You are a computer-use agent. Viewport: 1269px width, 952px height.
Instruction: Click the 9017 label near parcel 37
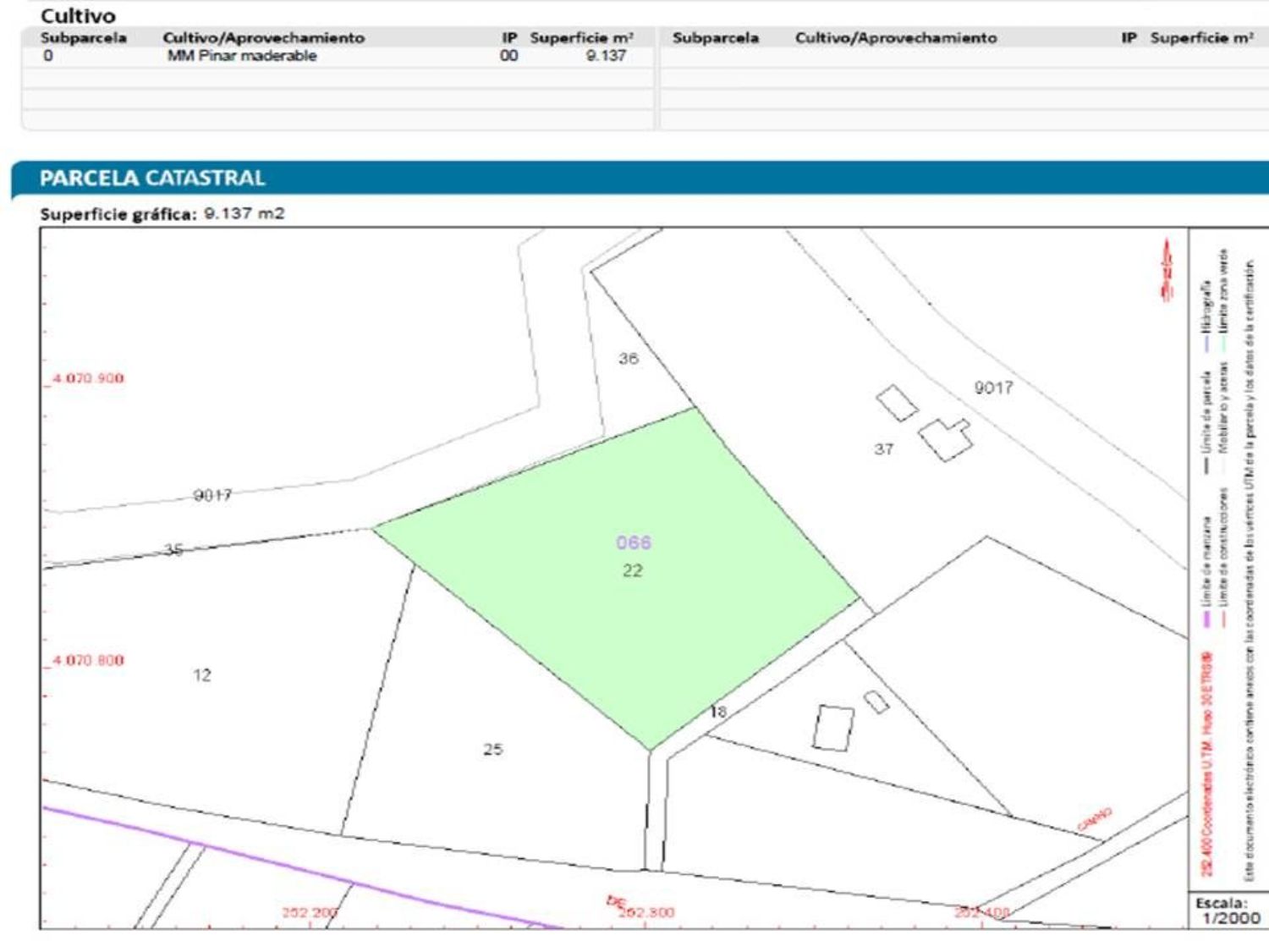tap(992, 388)
